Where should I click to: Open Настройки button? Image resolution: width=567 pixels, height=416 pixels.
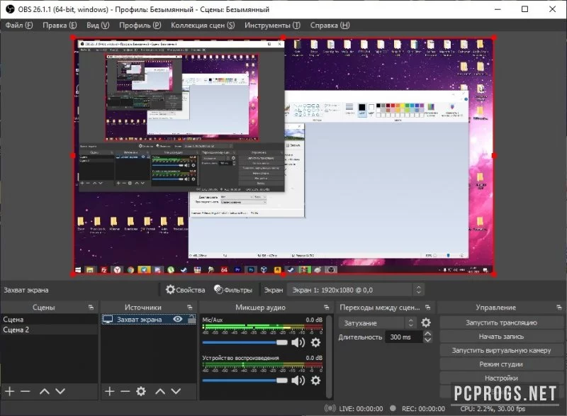501,378
